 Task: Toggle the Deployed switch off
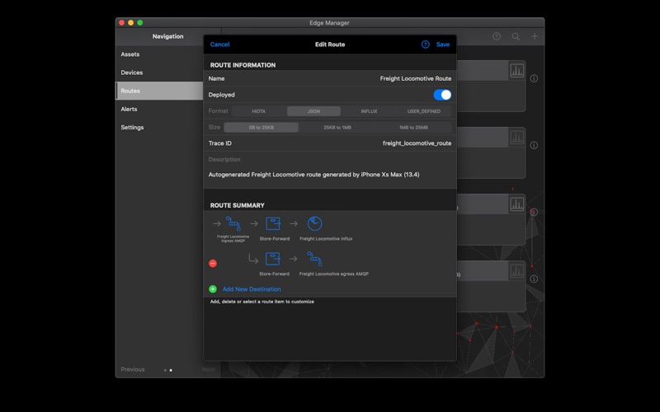442,95
